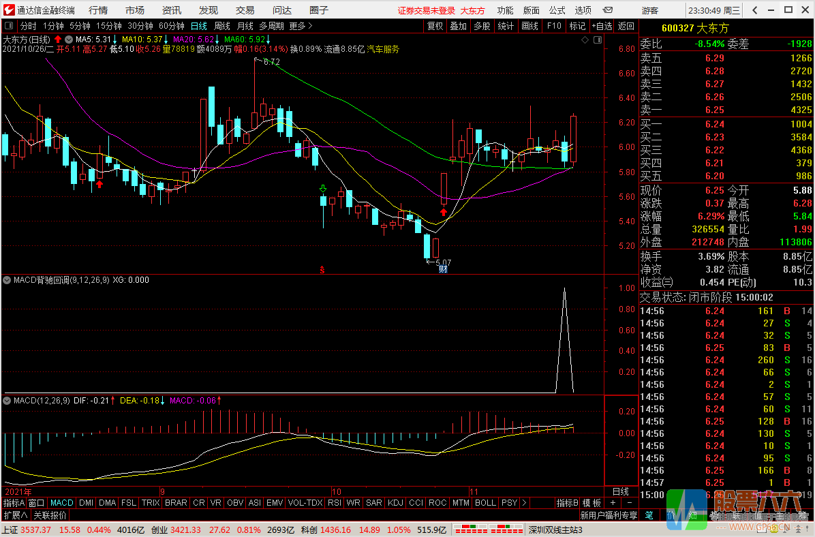Click the green down arrow marker above the gap candle
815x537 pixels.
(x=323, y=188)
